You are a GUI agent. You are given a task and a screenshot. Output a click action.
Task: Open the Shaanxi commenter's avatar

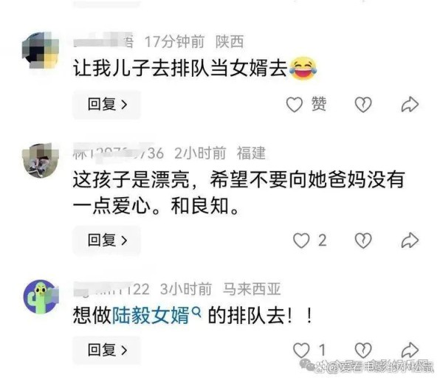[x=41, y=50]
